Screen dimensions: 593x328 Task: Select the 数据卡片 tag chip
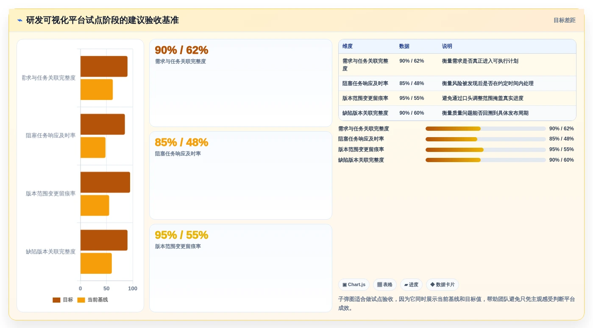click(443, 284)
